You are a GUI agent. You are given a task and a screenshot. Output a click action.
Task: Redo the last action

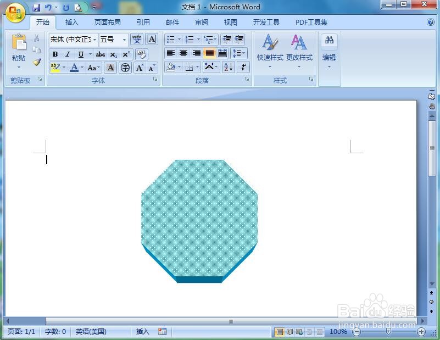pos(66,8)
